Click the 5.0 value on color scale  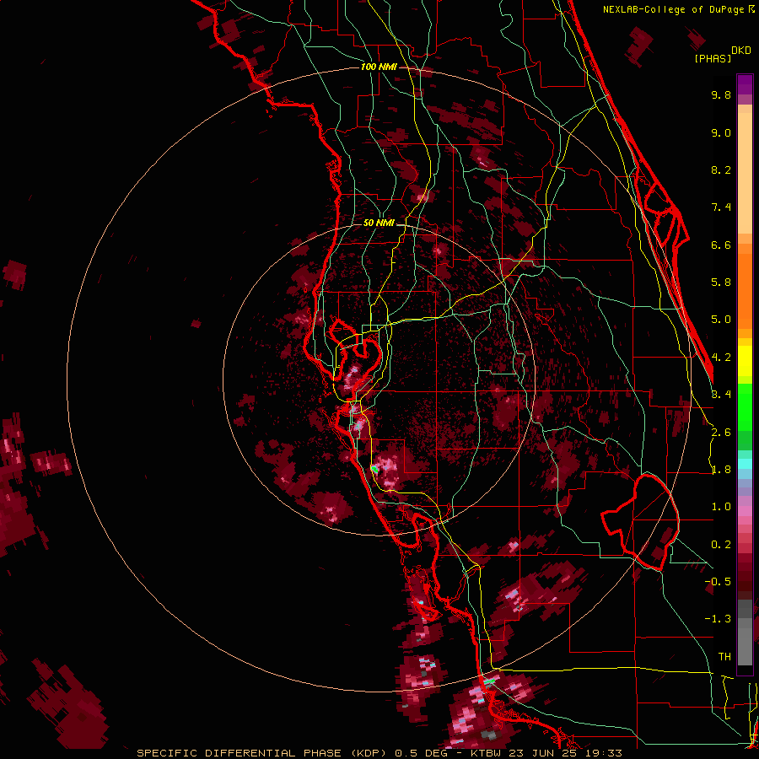[x=721, y=320]
